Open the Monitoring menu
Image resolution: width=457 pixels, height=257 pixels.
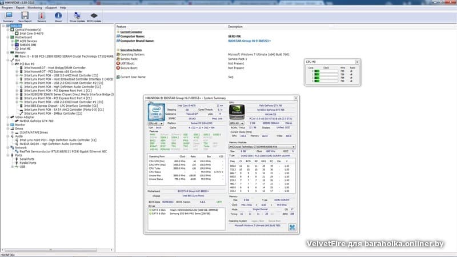pyautogui.click(x=35, y=7)
